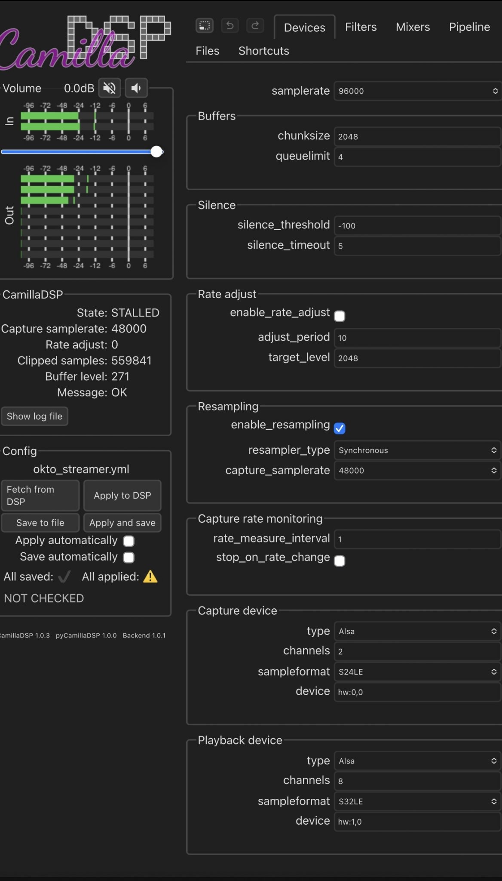This screenshot has height=881, width=502.
Task: Open Capture device sampleformat S24LE dropdown
Action: click(x=417, y=672)
